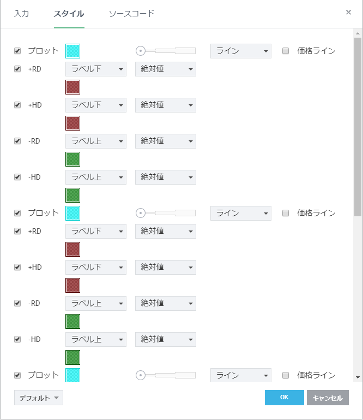Open the ソースコード tab
This screenshot has height=420, width=363.
[x=131, y=14]
